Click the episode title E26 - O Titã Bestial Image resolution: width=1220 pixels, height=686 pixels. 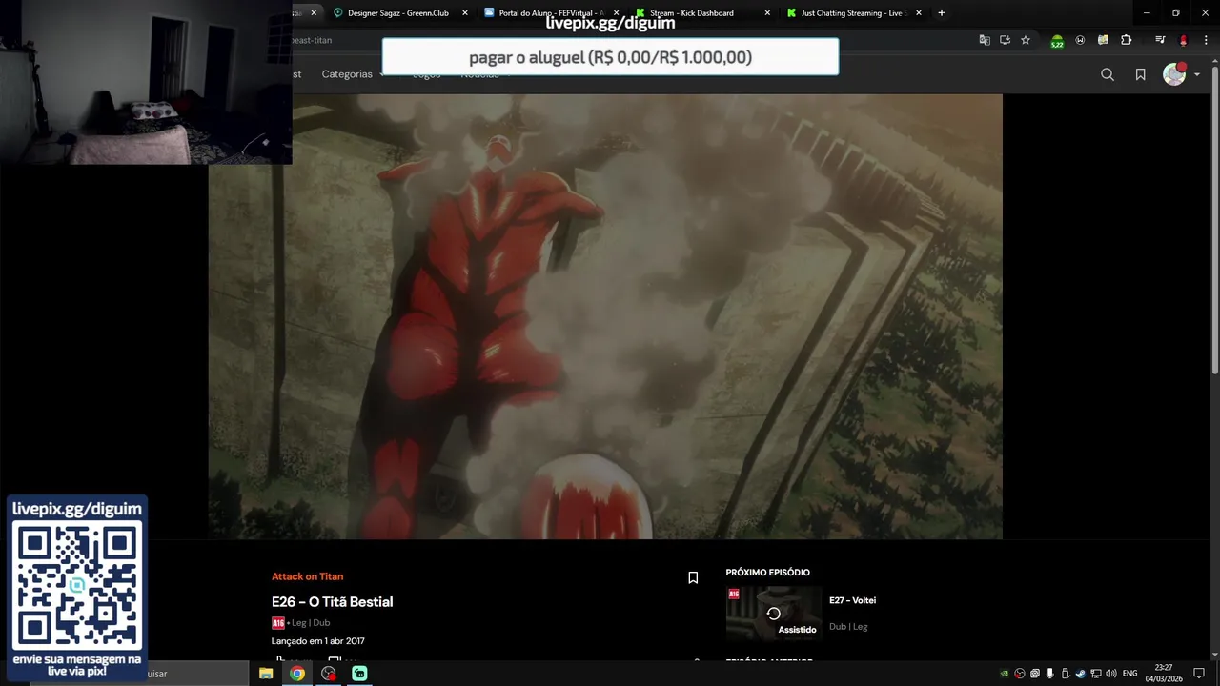[x=332, y=602]
